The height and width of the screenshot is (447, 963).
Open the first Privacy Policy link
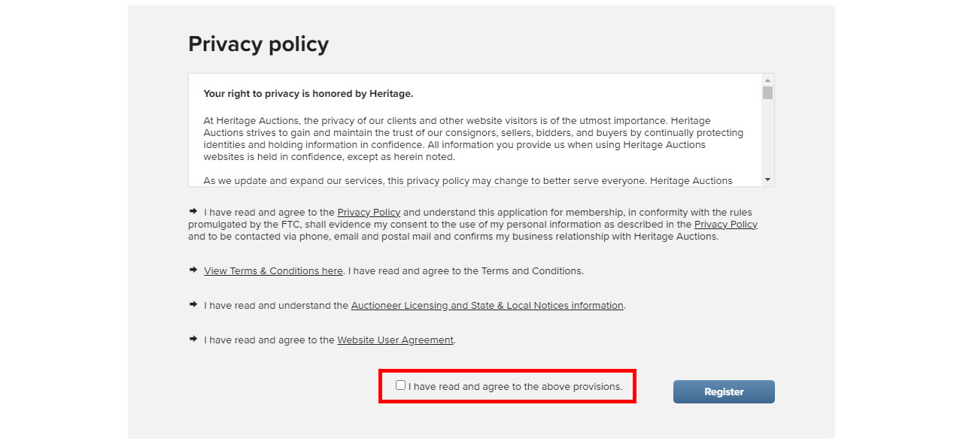[x=369, y=213]
